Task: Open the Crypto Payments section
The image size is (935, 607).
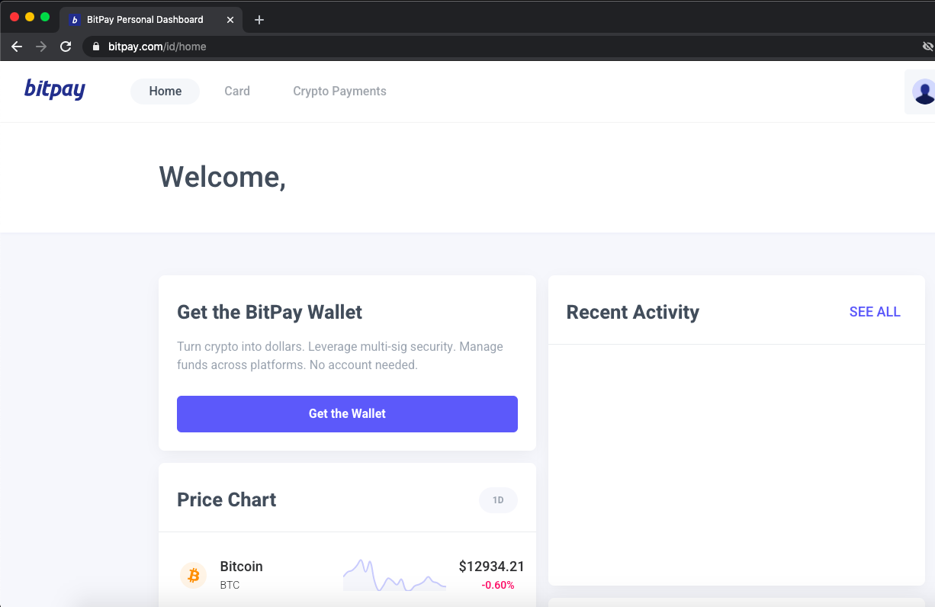Action: coord(339,91)
